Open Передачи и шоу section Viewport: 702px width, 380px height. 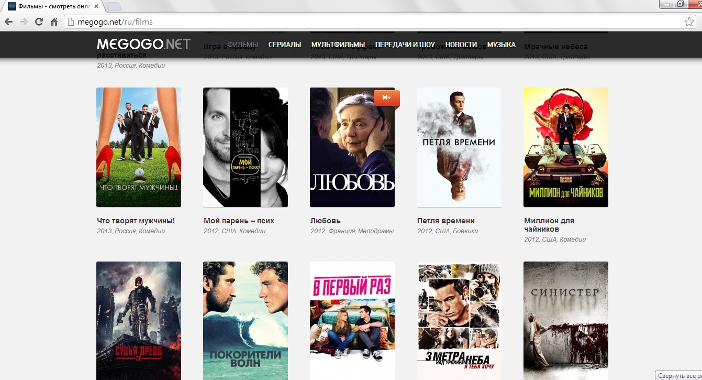coord(405,45)
